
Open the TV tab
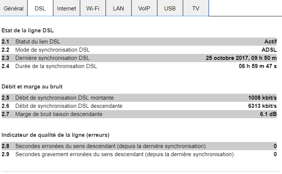[195, 8]
